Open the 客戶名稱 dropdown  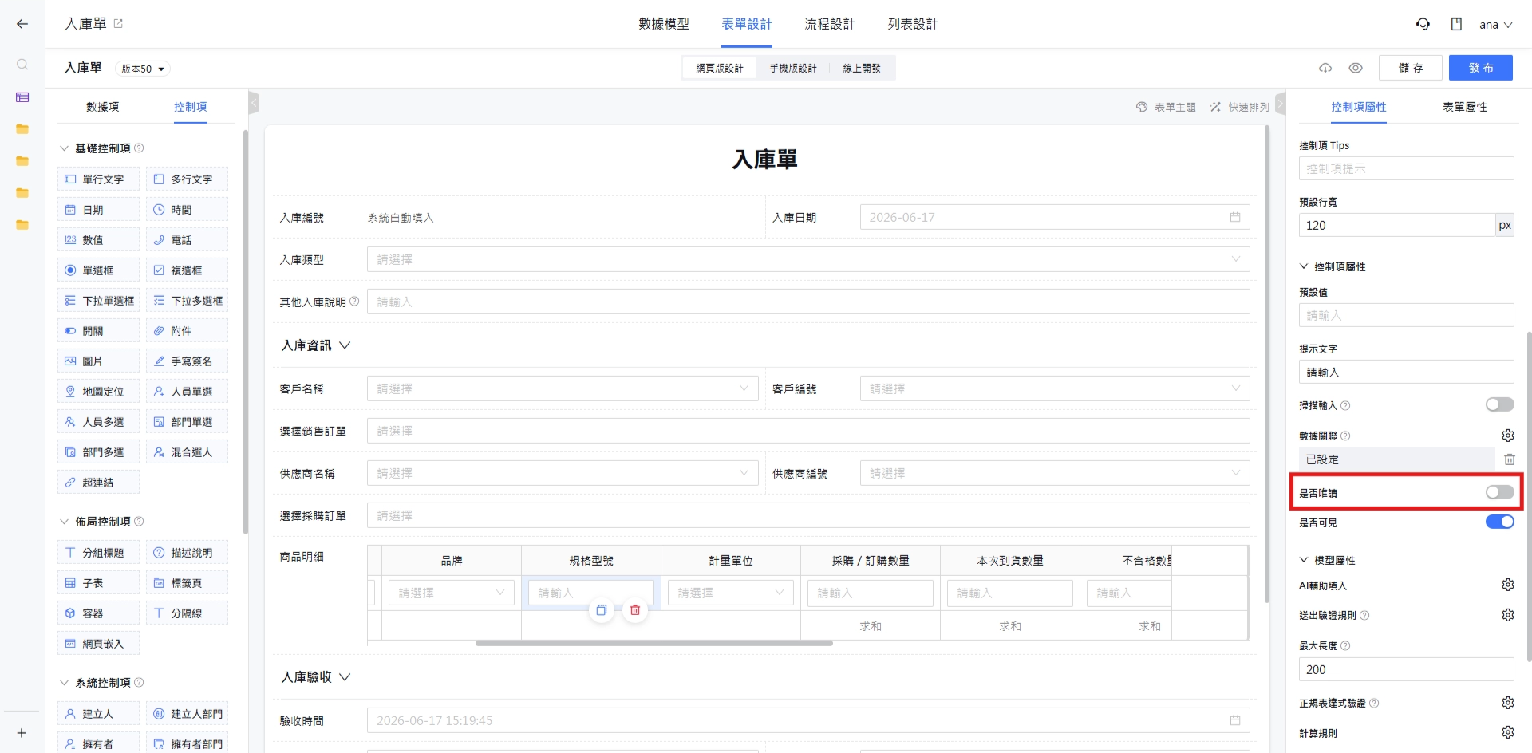(x=563, y=388)
